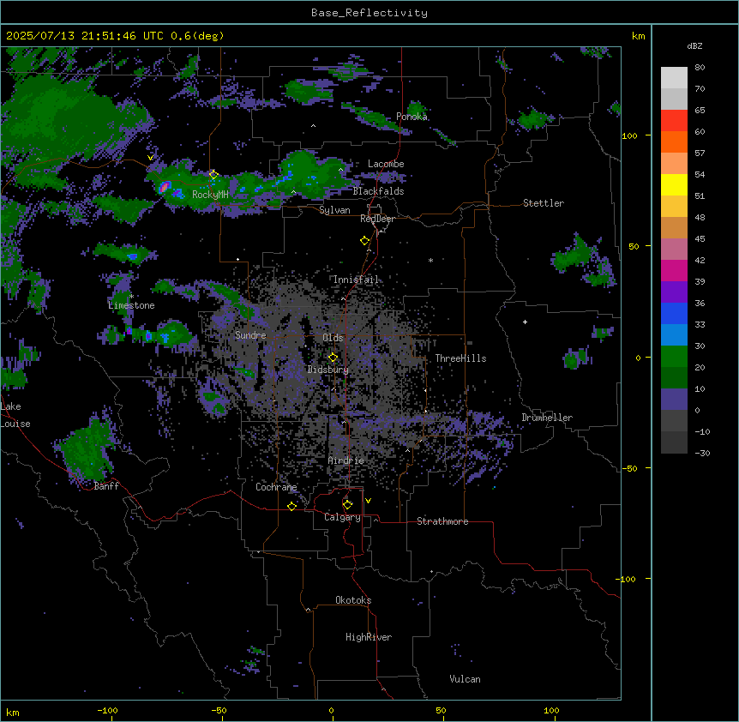This screenshot has height=722, width=739.
Task: Click the RedDeer city label
Action: pos(377,219)
